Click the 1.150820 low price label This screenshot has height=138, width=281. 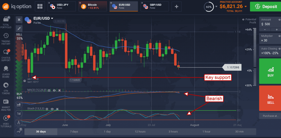pyautogui.click(x=75, y=80)
